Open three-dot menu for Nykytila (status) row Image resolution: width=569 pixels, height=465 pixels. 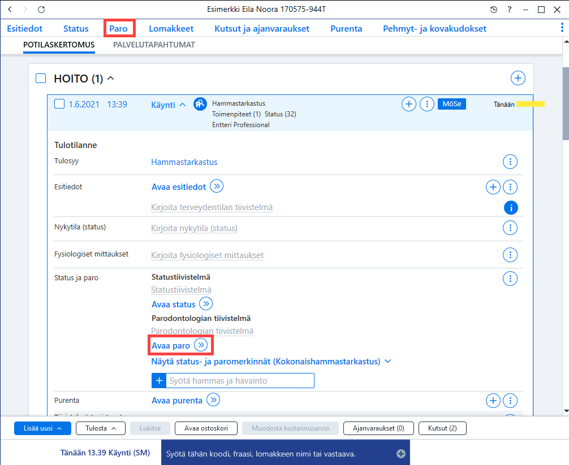coord(510,228)
